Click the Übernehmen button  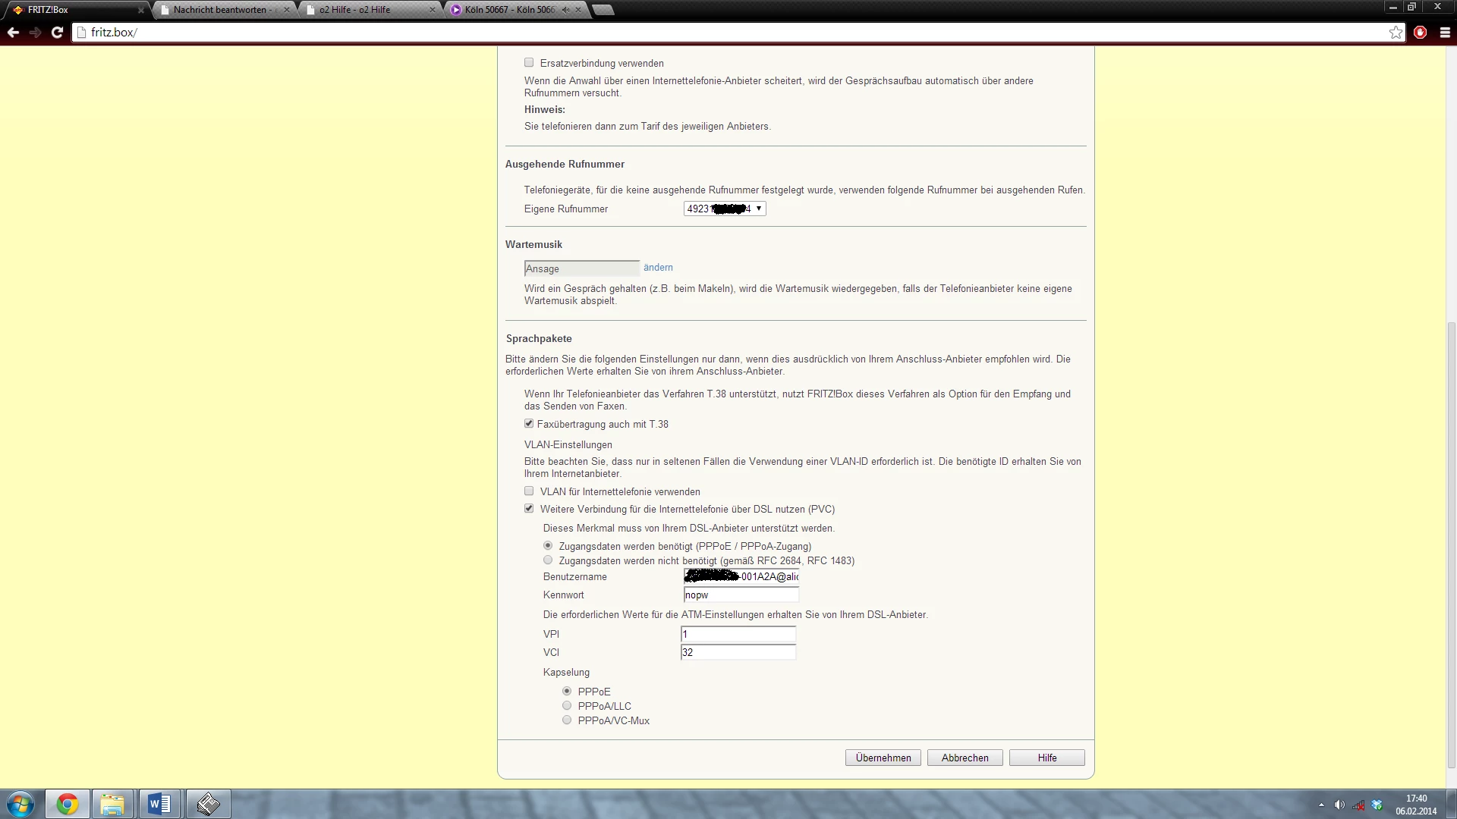(883, 758)
